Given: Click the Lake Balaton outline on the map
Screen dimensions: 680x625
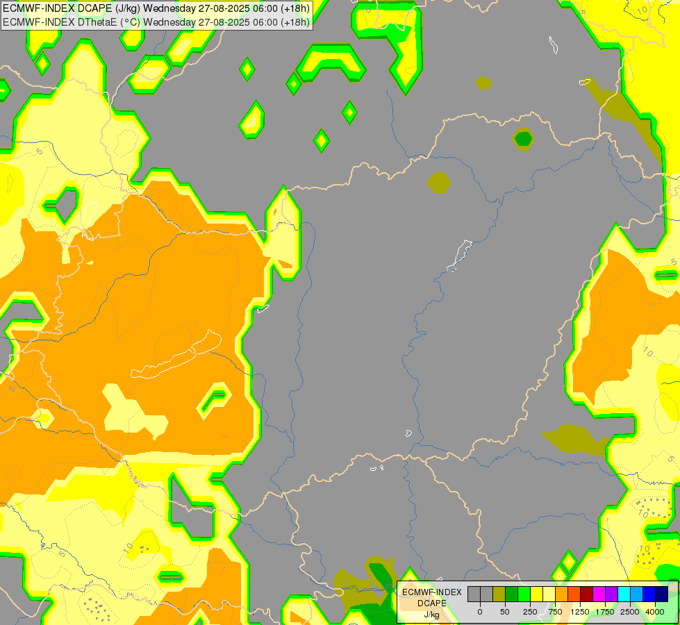Looking at the screenshot, I should [176, 355].
